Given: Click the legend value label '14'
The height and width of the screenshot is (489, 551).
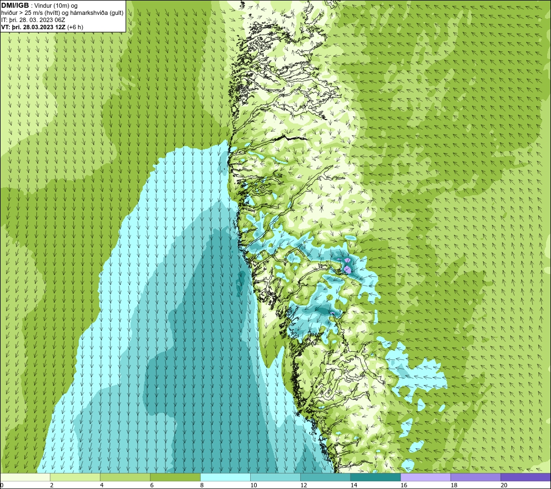Looking at the screenshot, I should [354, 485].
